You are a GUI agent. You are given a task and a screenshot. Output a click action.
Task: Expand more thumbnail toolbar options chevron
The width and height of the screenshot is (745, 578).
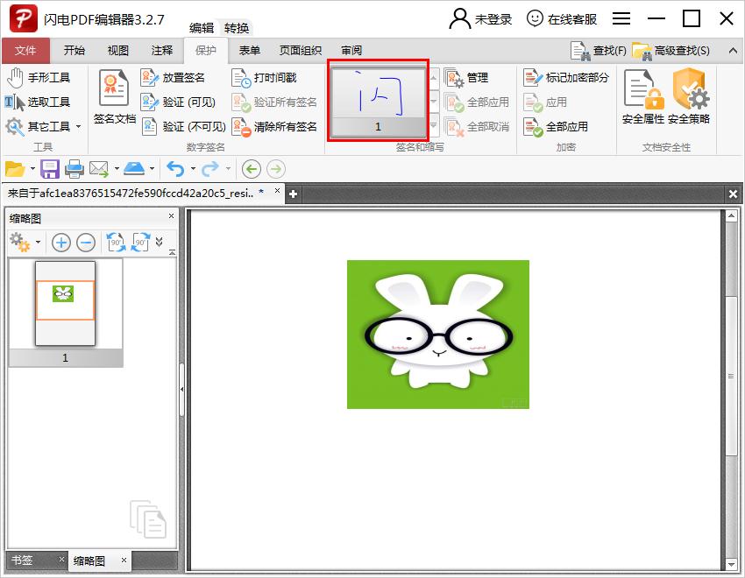tap(159, 242)
